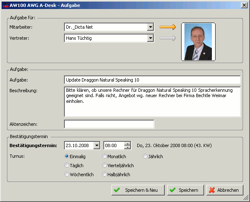Image resolution: width=250 pixels, height=202 pixels.
Task: Click the gray arrow next to Vertreter
Action: [x=167, y=39]
